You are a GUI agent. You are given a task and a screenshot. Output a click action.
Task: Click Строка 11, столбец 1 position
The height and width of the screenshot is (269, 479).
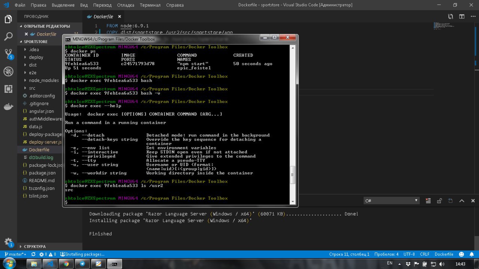[349, 254]
